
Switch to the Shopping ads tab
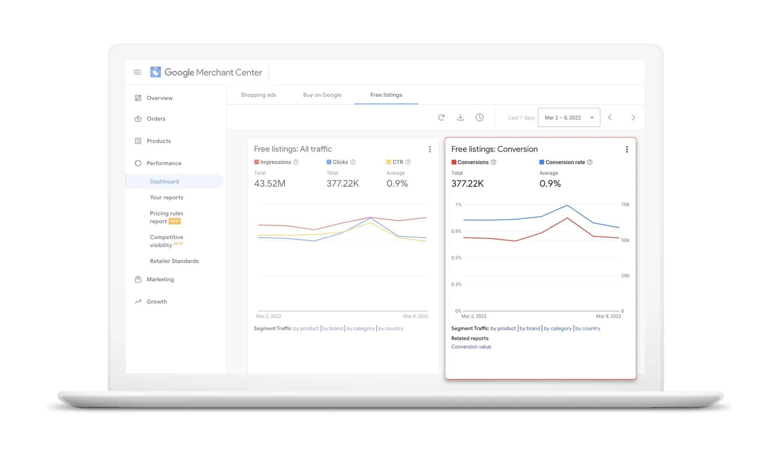(x=258, y=95)
